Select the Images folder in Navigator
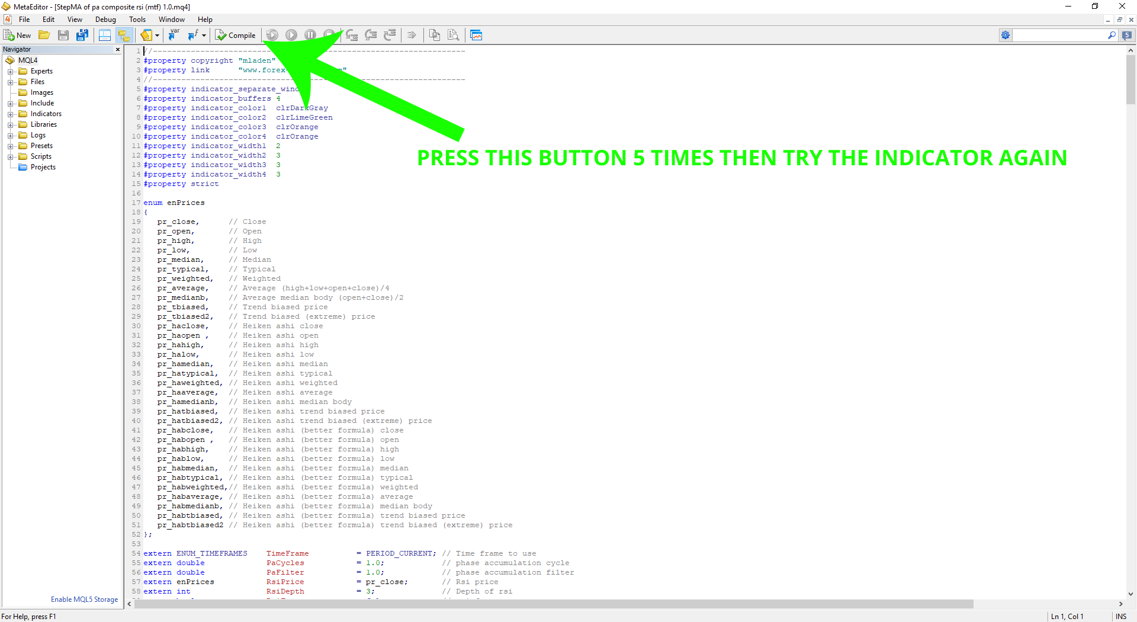The image size is (1137, 622). point(42,92)
